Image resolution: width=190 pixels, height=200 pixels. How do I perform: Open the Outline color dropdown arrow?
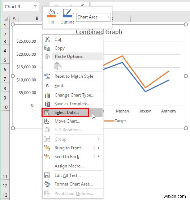[74, 13]
